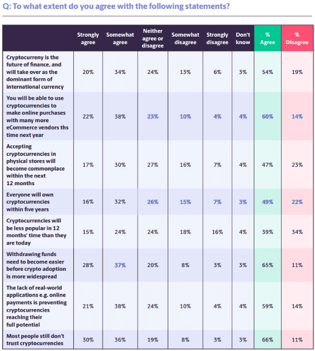Click the 'Somewhat agree' column header
This screenshot has width=315, height=351.
(120, 38)
